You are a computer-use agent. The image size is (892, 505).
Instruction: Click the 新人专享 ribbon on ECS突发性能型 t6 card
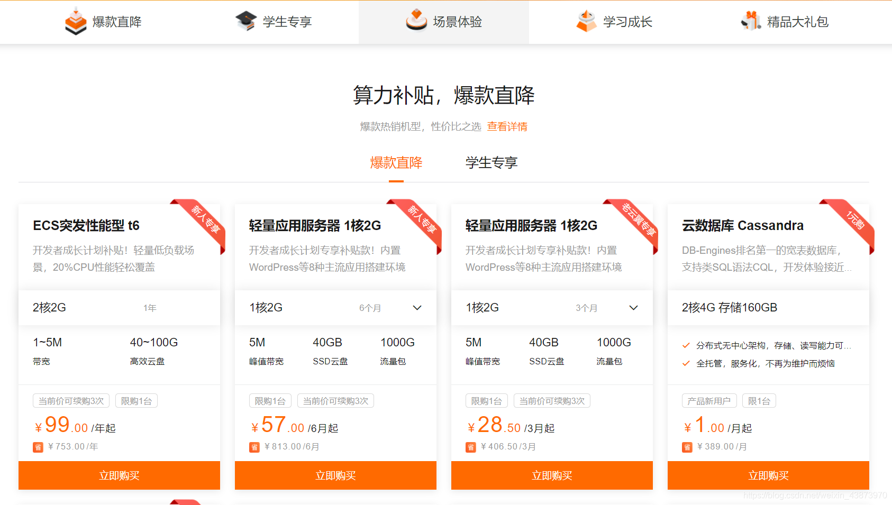(x=203, y=223)
